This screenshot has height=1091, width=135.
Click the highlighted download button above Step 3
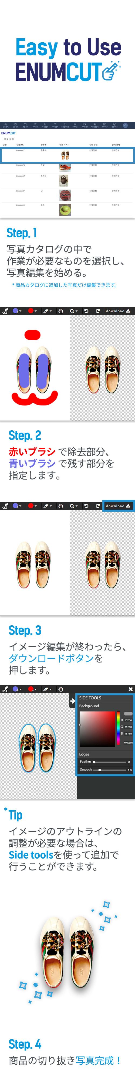(x=118, y=506)
